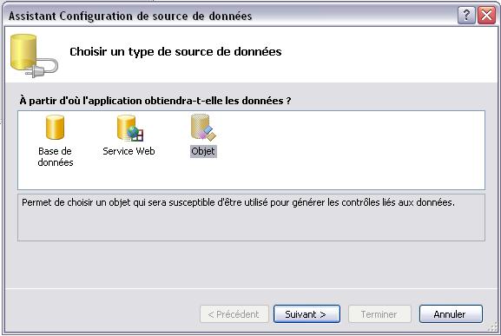Click the yellow cylinder in the header wizard icon
This screenshot has height=336, width=501.
point(23,52)
